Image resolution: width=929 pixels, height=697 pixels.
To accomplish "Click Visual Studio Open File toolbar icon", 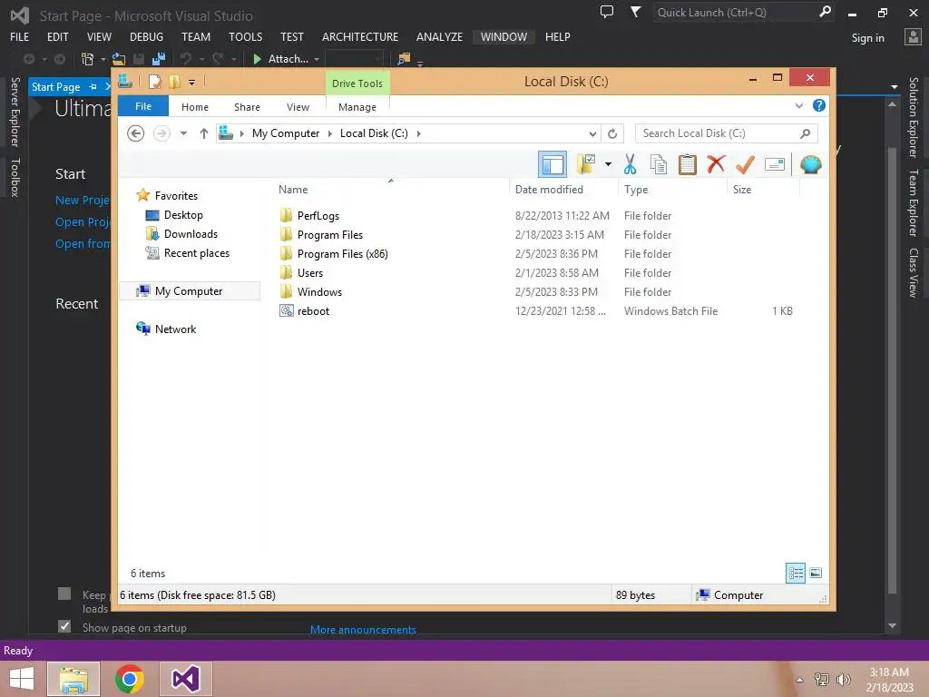I will point(119,59).
